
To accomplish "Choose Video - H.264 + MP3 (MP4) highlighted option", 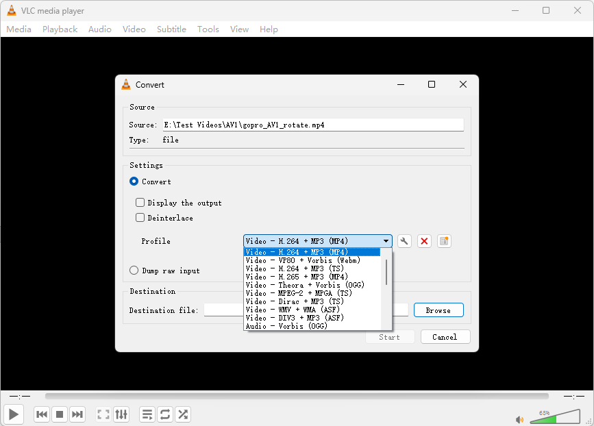I will point(312,252).
